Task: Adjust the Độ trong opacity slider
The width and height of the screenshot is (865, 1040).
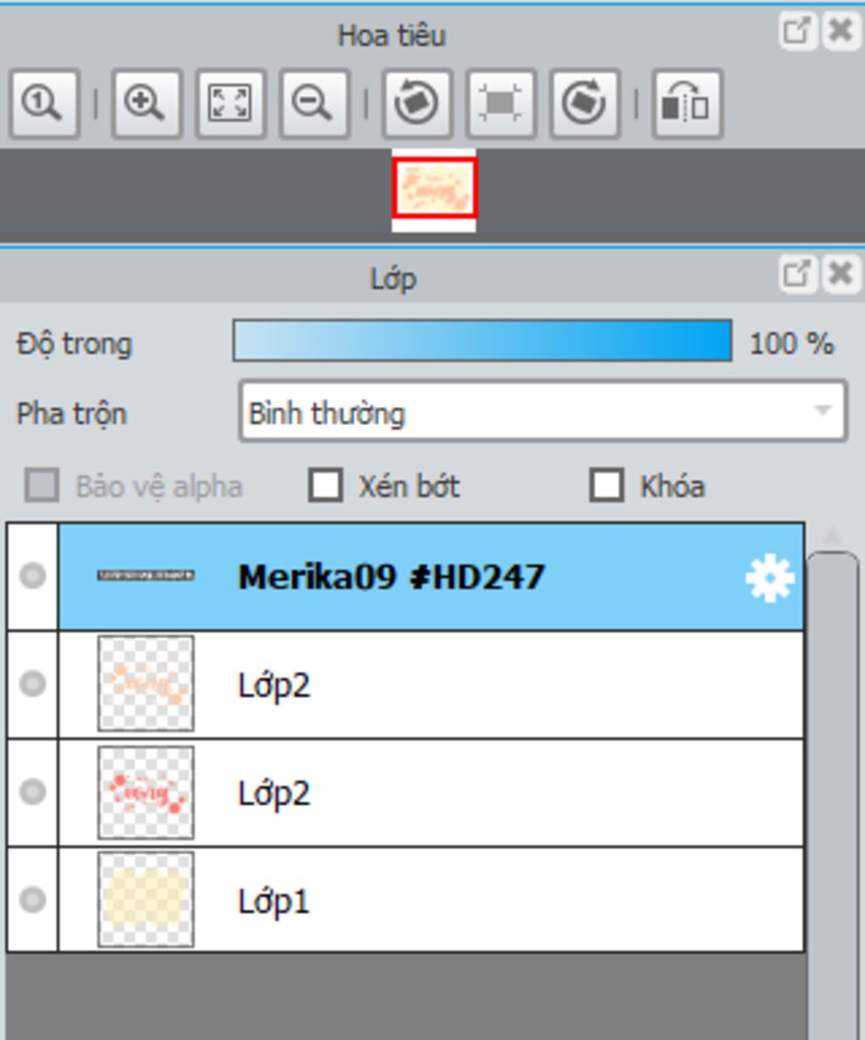Action: tap(482, 341)
